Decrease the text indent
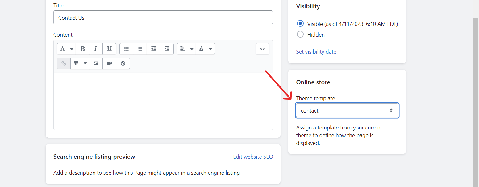The width and height of the screenshot is (479, 187). point(153,49)
